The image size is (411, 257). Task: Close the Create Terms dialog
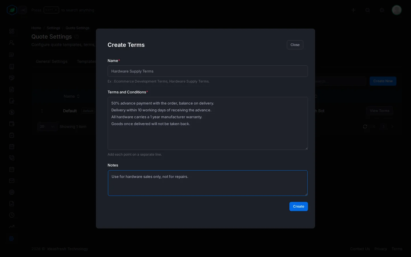pyautogui.click(x=295, y=45)
